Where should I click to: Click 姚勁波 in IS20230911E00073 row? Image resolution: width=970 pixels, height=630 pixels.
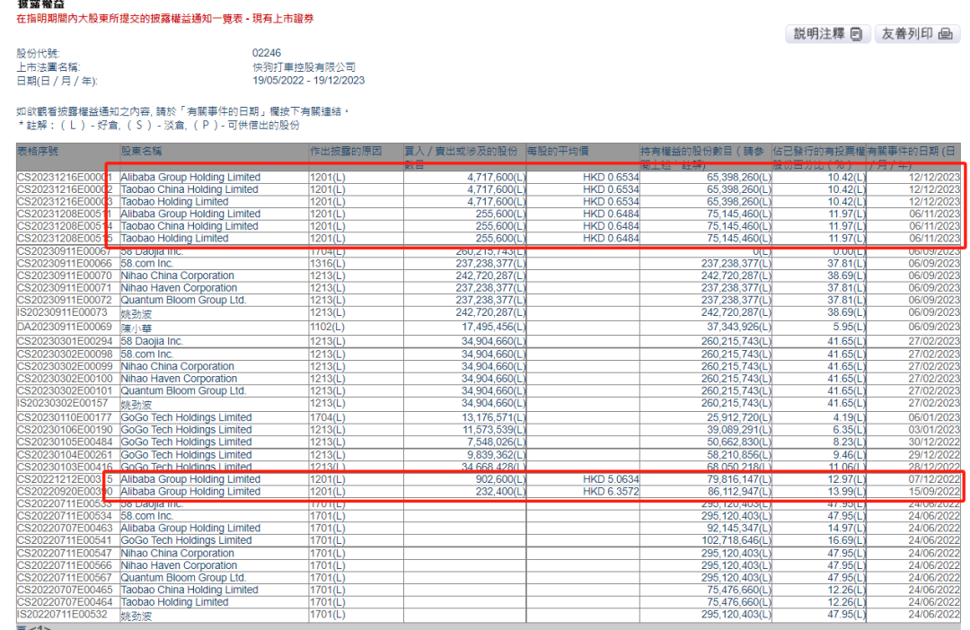(137, 314)
